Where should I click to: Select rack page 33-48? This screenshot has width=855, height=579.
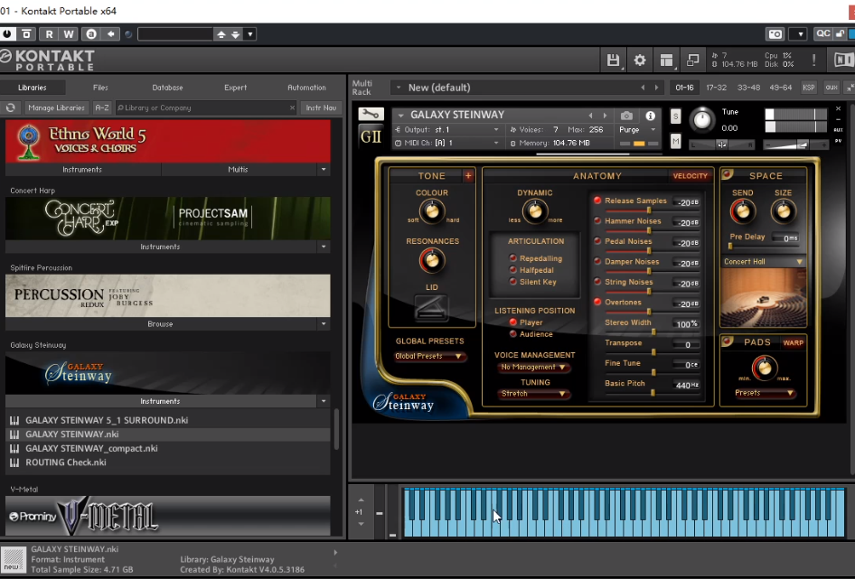click(x=748, y=88)
